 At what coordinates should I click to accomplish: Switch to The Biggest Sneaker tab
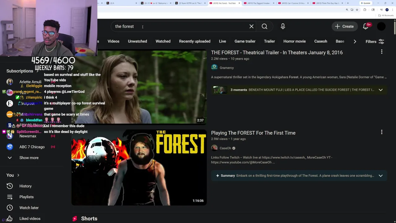point(258,3)
